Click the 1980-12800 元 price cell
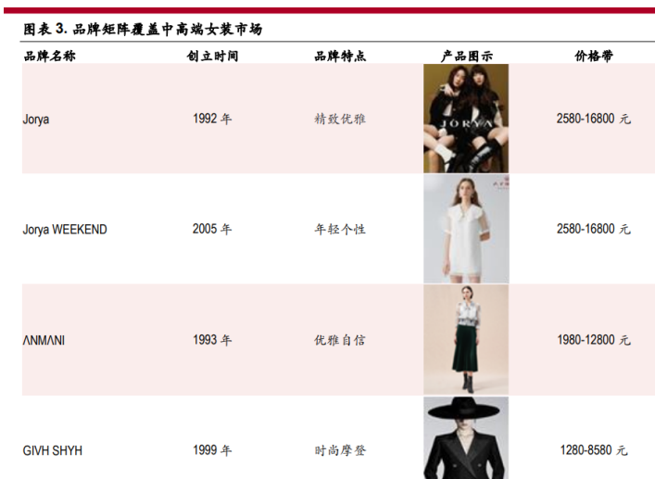 pyautogui.click(x=594, y=339)
